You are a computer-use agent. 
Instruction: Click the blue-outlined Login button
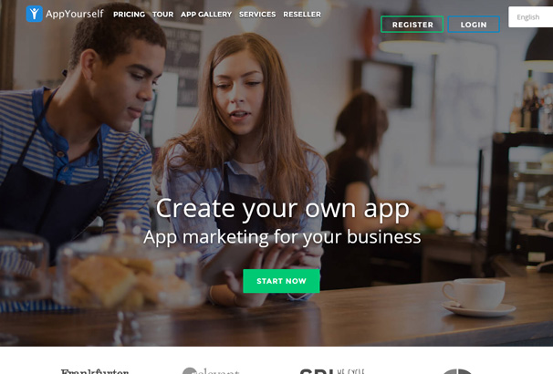click(x=474, y=25)
